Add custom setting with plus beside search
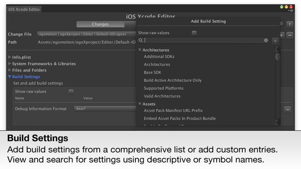The width and height of the screenshot is (301, 169). tap(275, 41)
